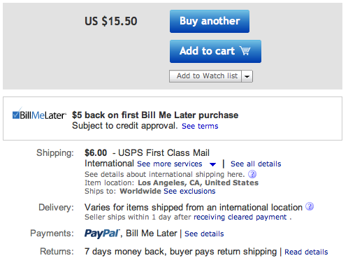Click the PayPal logo
Screen dimensions: 348x258
click(102, 234)
